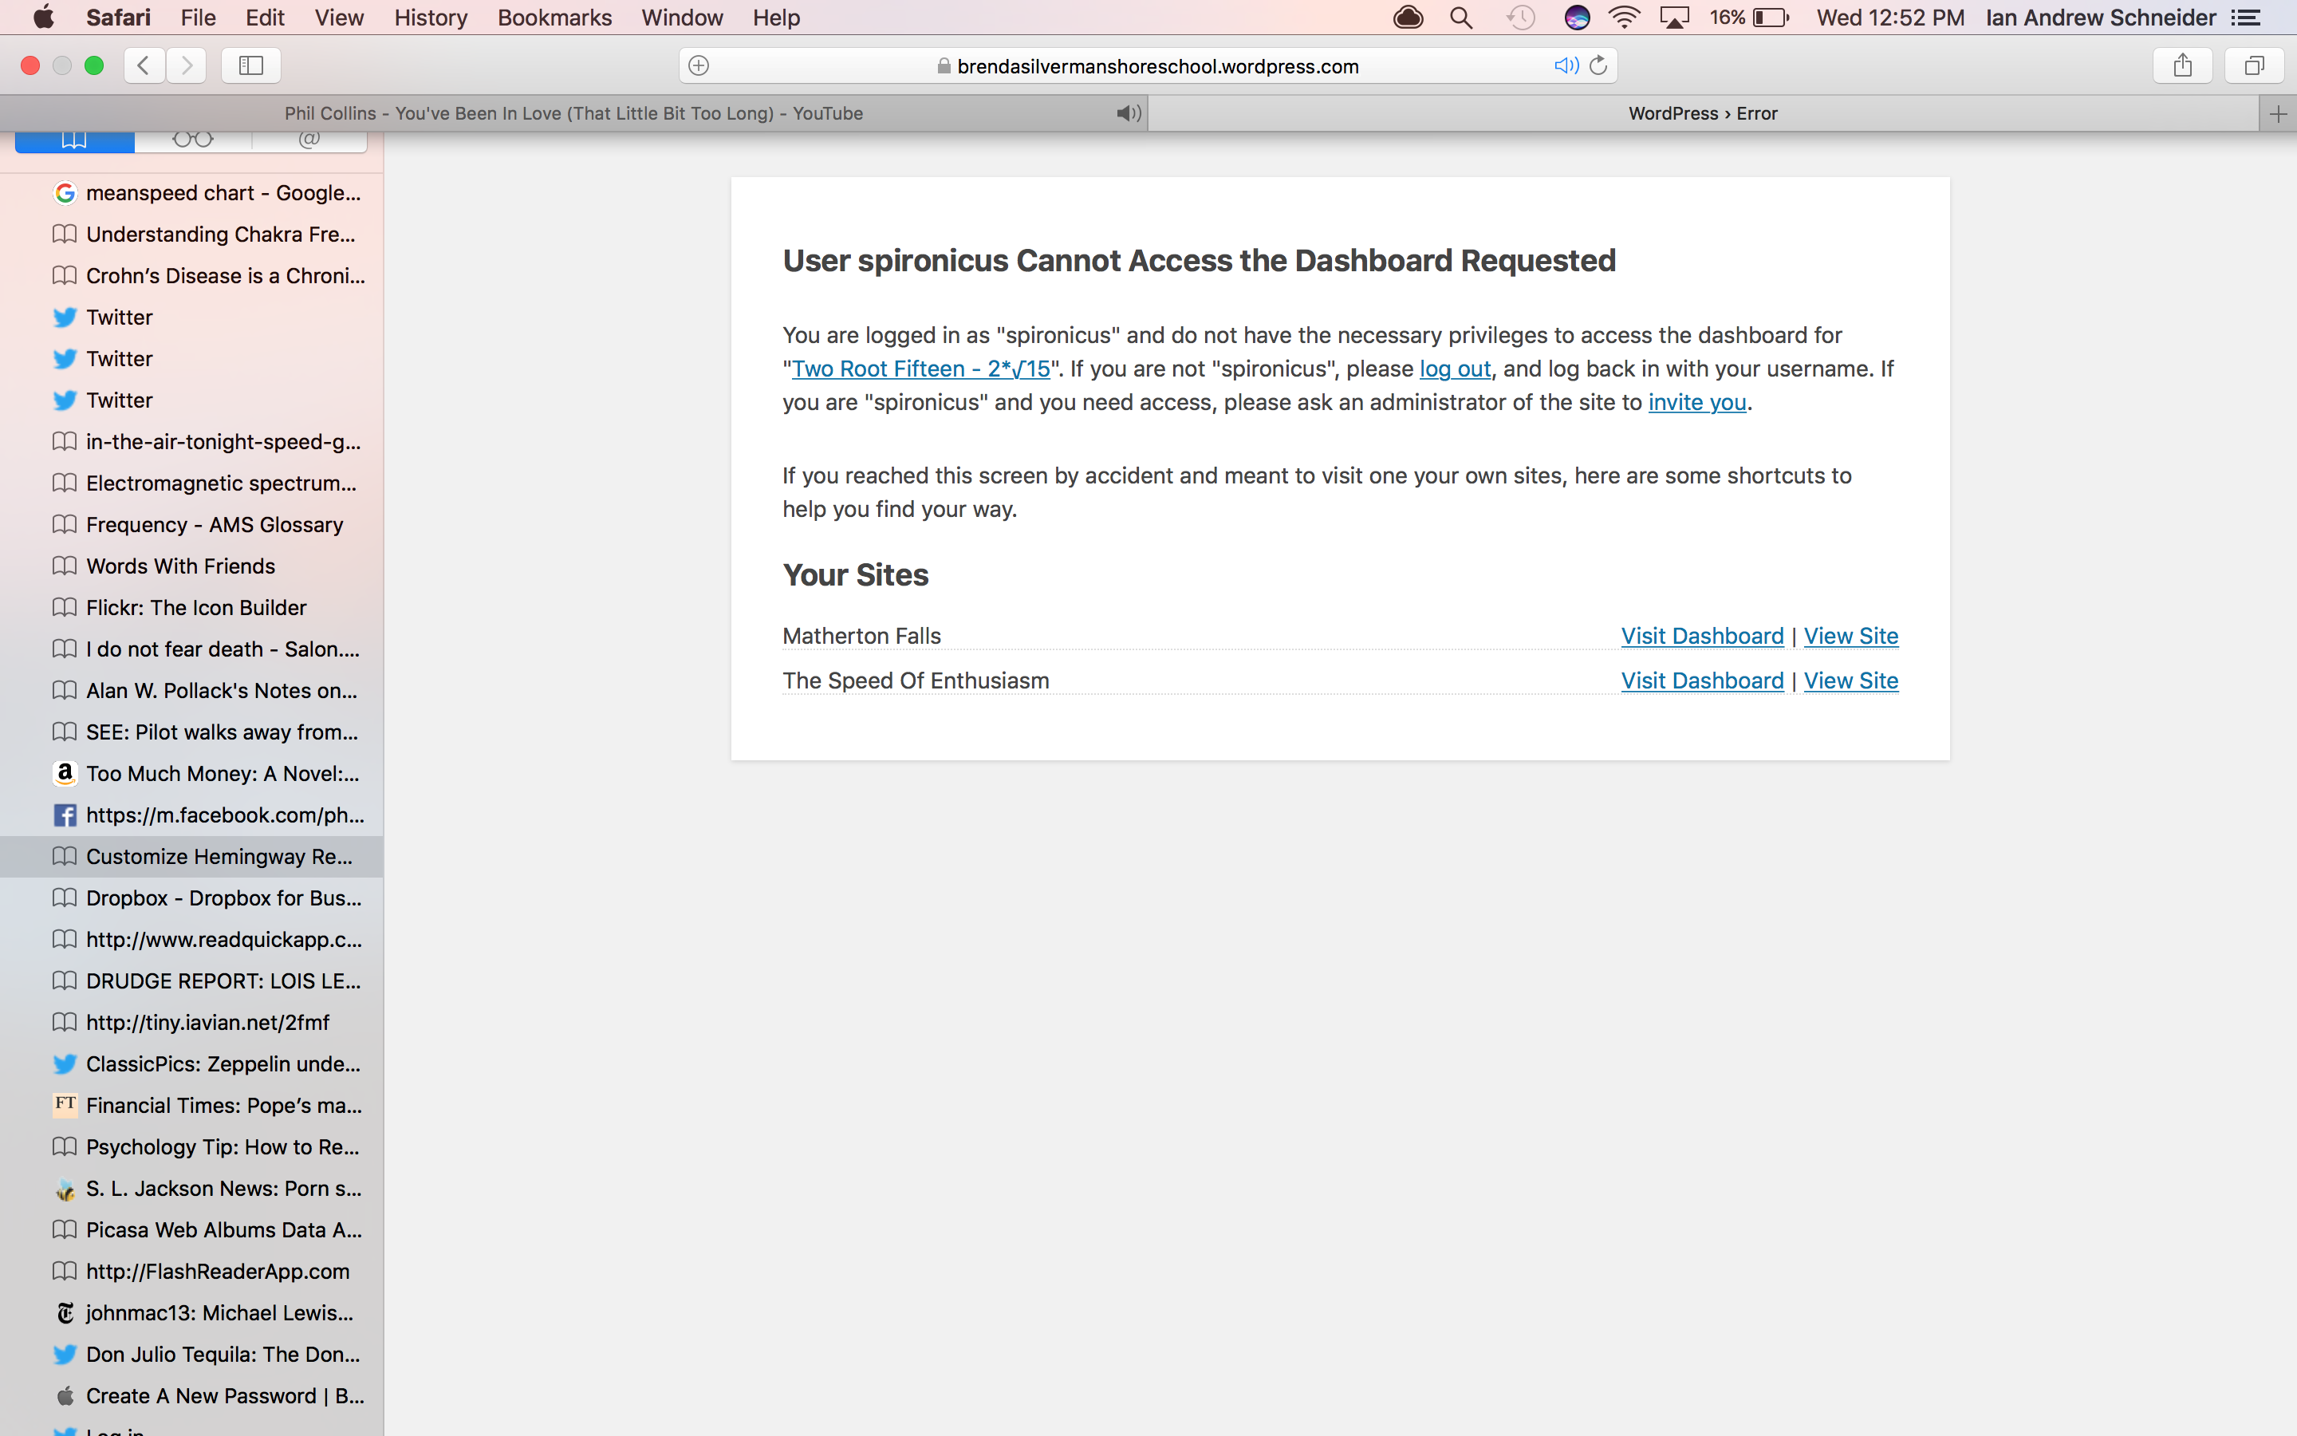This screenshot has height=1436, width=2297.
Task: Switch sidebar to Reading List glasses icon
Action: [x=193, y=140]
